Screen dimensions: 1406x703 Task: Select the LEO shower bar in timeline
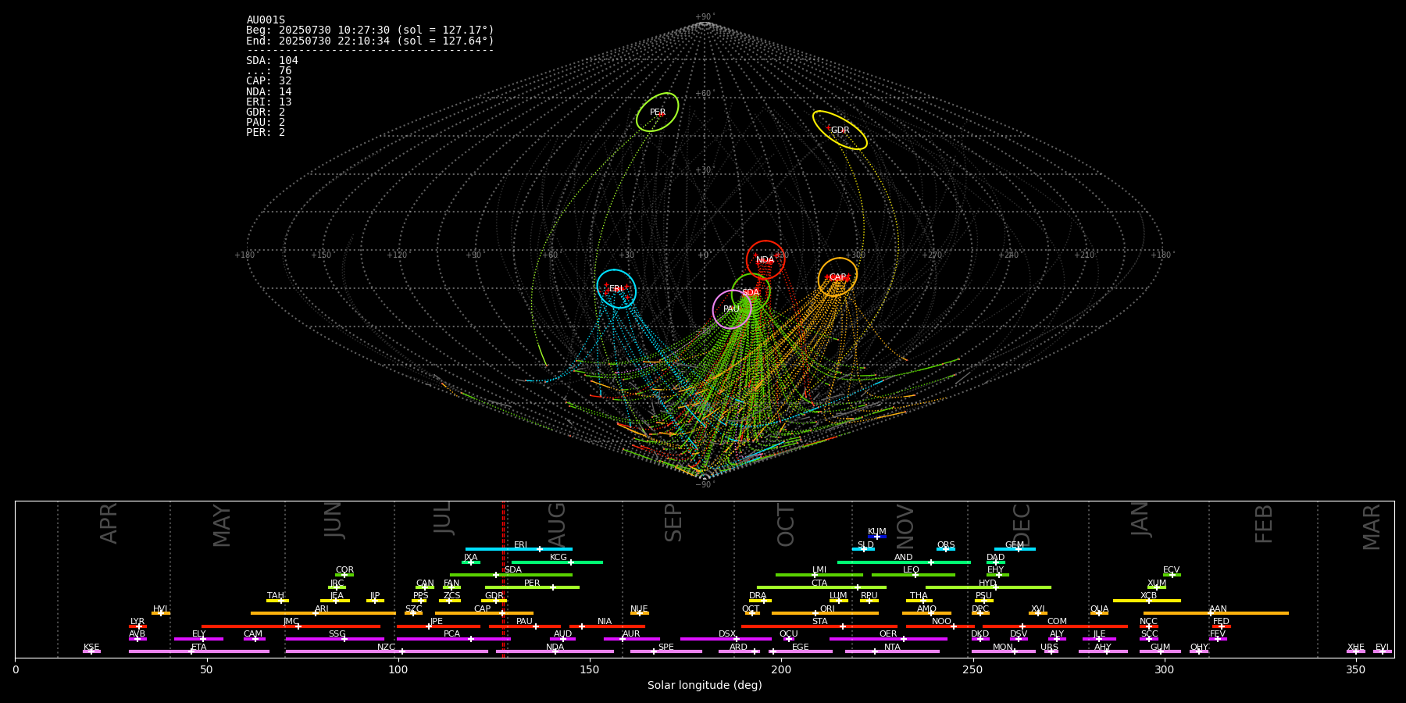(x=913, y=575)
